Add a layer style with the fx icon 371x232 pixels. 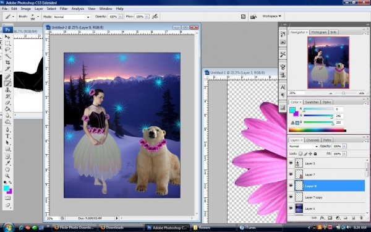pyautogui.click(x=322, y=218)
